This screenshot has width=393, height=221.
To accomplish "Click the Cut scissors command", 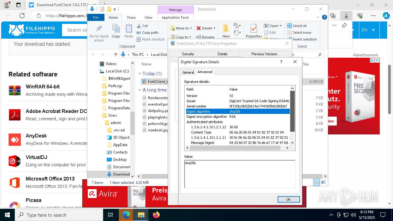I will [142, 26].
